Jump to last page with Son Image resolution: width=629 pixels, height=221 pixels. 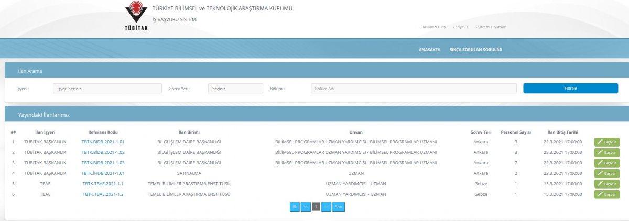[x=339, y=207]
